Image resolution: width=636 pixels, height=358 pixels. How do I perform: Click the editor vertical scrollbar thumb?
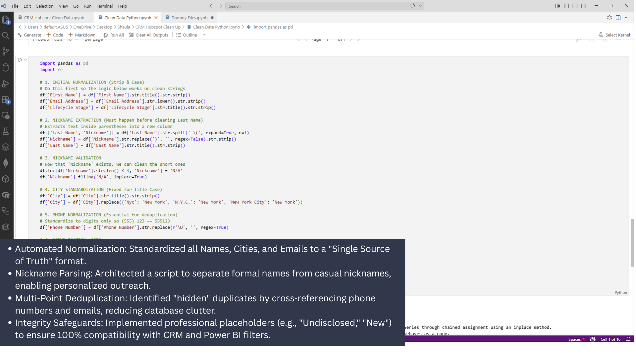tap(632, 243)
